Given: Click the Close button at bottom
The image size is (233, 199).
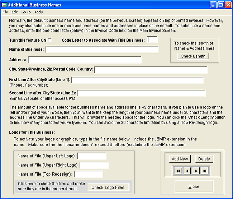Looking at the screenshot, I should coord(194,186).
